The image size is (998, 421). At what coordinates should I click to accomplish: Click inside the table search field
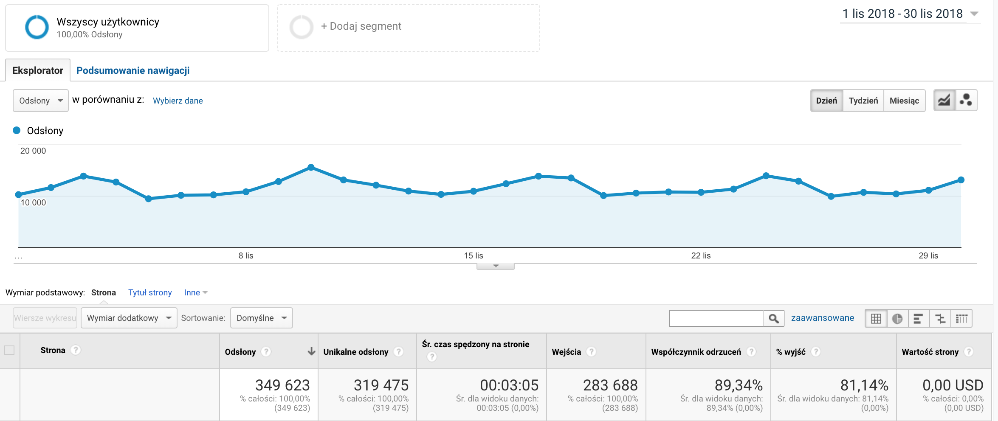pyautogui.click(x=716, y=318)
